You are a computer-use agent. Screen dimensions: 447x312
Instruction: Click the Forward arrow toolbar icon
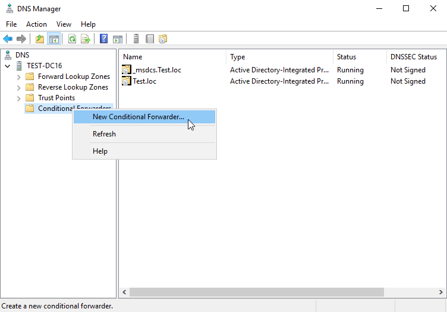pyautogui.click(x=21, y=39)
